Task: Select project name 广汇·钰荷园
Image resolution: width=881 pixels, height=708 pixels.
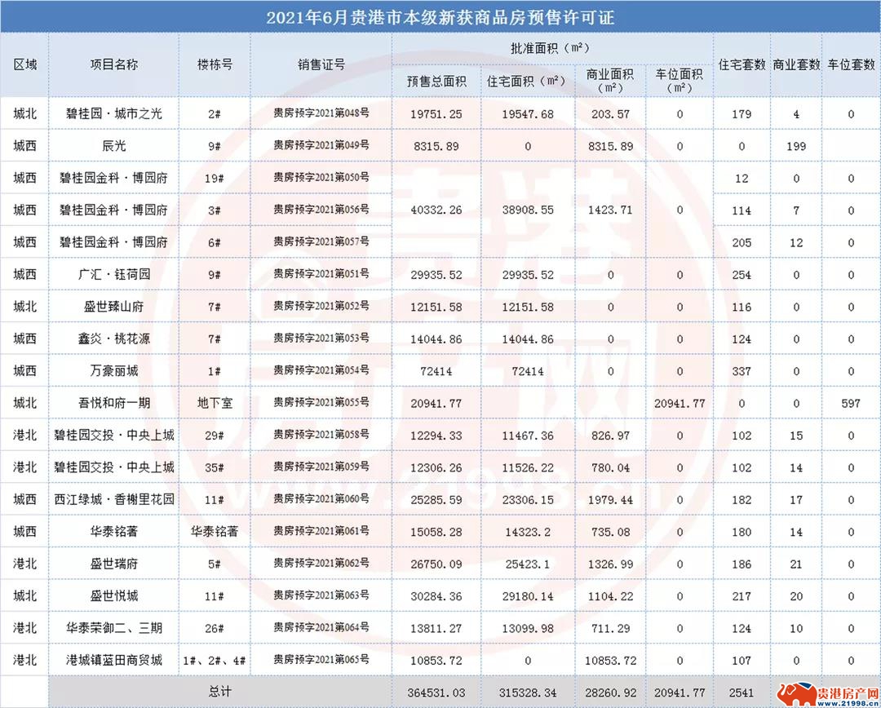Action: (x=113, y=275)
